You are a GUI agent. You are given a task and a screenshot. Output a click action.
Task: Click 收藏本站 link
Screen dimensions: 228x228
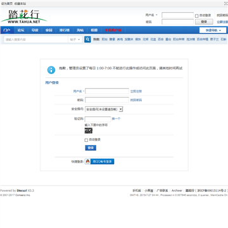[x=20, y=4]
